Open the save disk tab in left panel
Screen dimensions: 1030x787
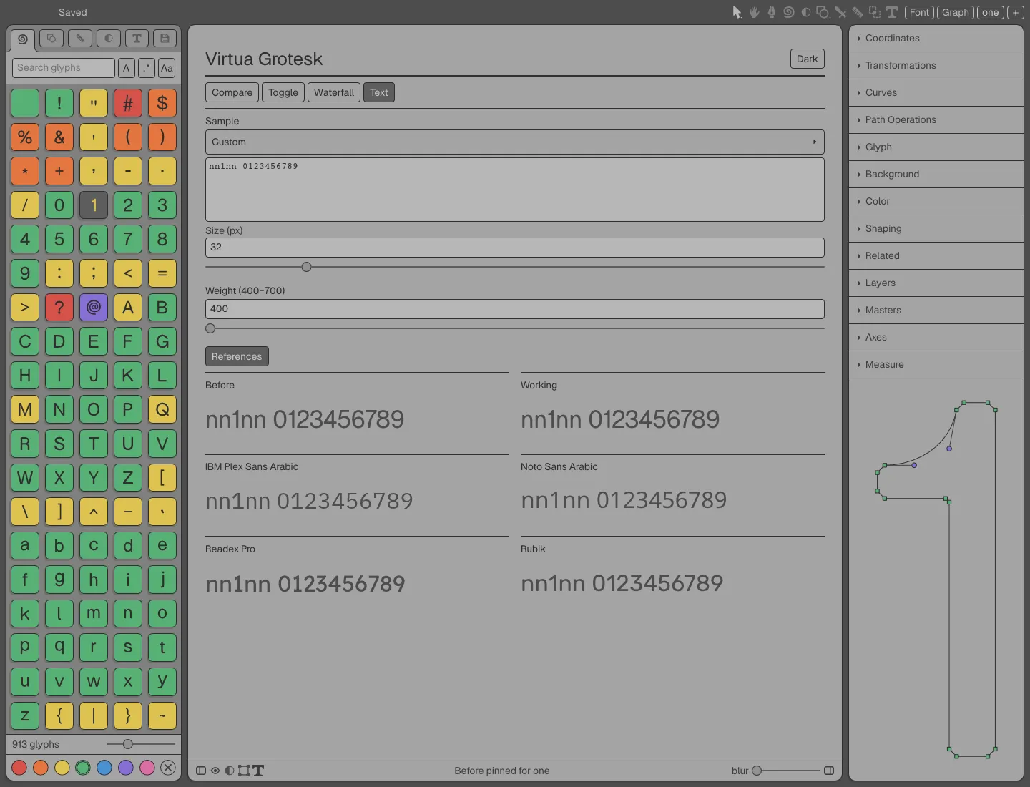(x=165, y=39)
